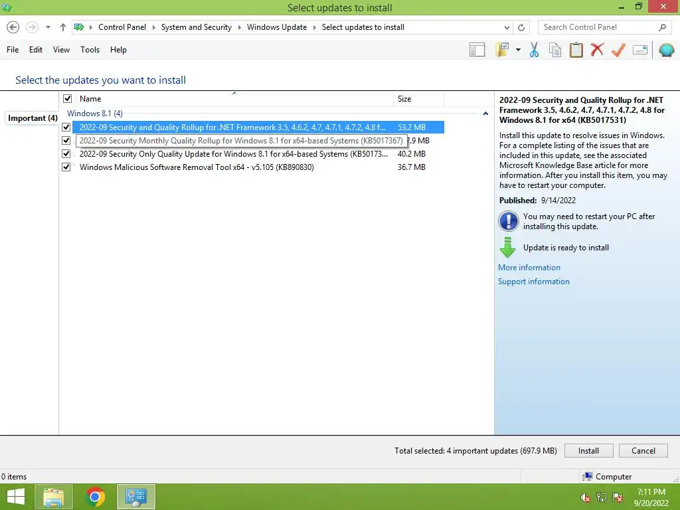Launch Google Chrome from taskbar

(x=95, y=497)
